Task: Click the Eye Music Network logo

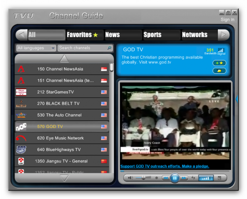Action: (x=21, y=138)
